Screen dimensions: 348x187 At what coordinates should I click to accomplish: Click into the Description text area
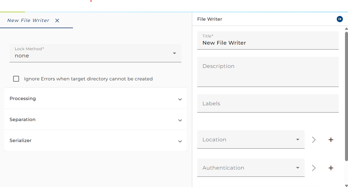tap(268, 72)
